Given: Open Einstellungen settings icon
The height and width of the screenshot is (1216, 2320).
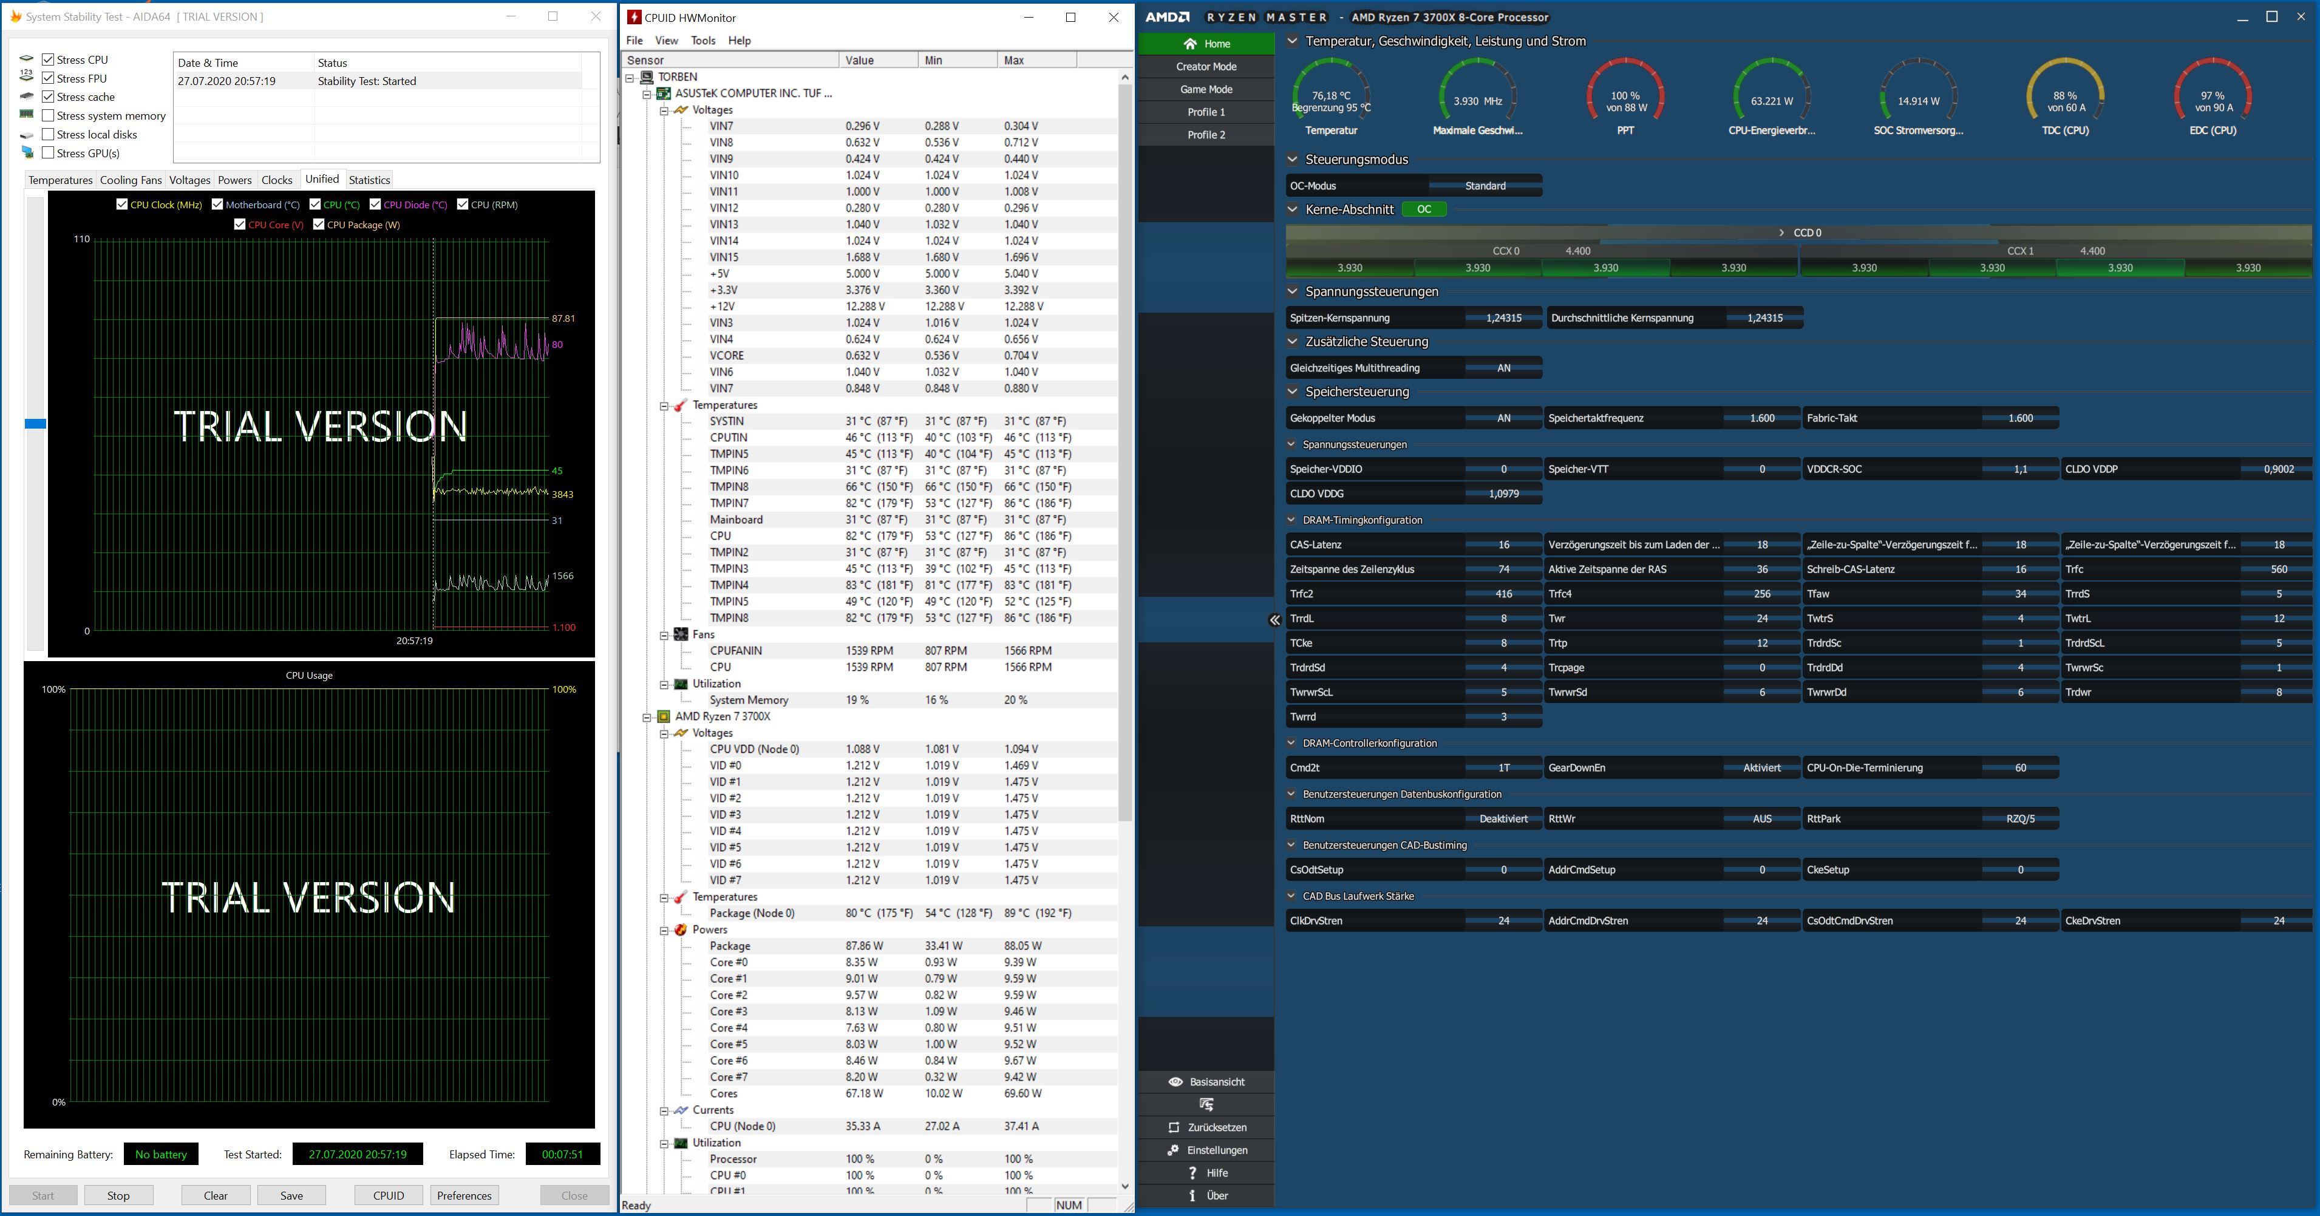Looking at the screenshot, I should coord(1174,1150).
